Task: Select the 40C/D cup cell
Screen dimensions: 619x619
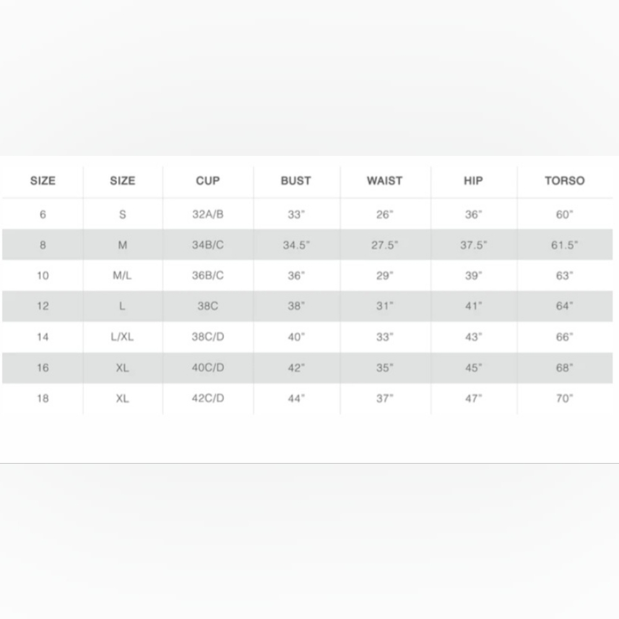Action: pos(208,368)
